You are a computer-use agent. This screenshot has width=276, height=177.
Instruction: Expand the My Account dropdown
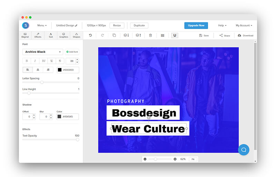click(244, 26)
